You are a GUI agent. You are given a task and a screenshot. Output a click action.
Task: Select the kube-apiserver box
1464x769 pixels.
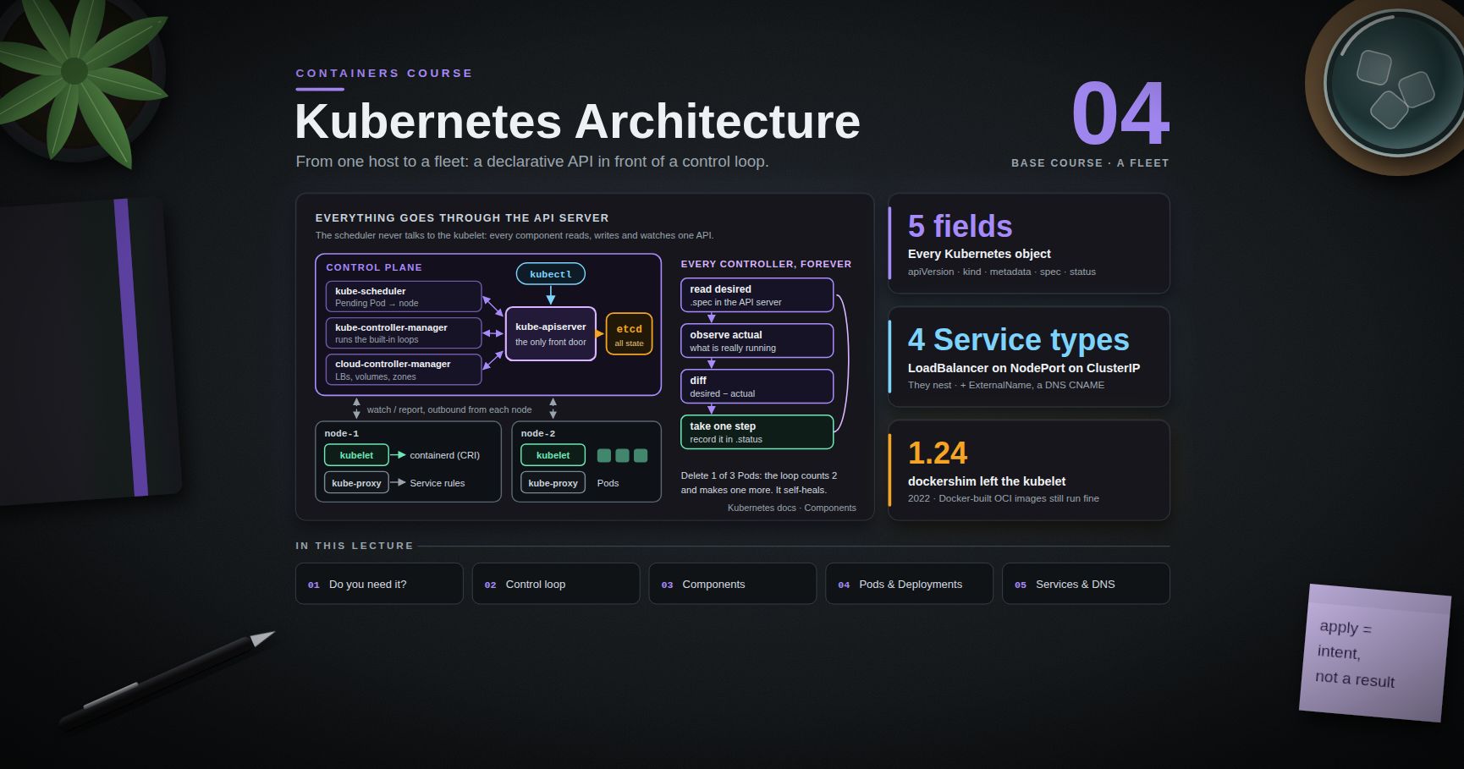click(551, 333)
